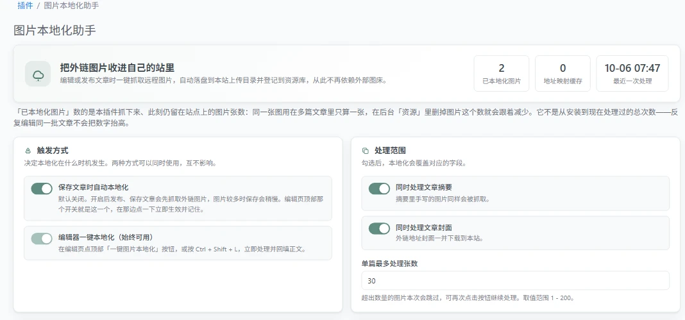Screen dimensions: 685x320
Task: Click the 已本地化图片 stat card
Action: pos(502,73)
